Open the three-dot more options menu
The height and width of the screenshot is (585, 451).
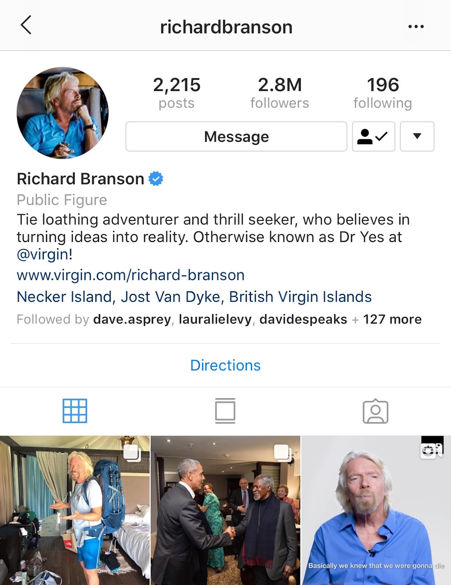[x=416, y=26]
